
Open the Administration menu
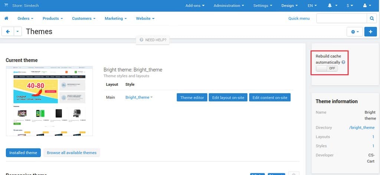pos(229,5)
